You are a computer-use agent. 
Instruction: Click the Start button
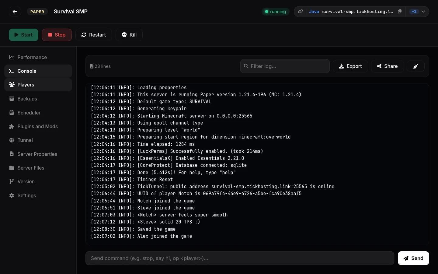[x=23, y=35]
